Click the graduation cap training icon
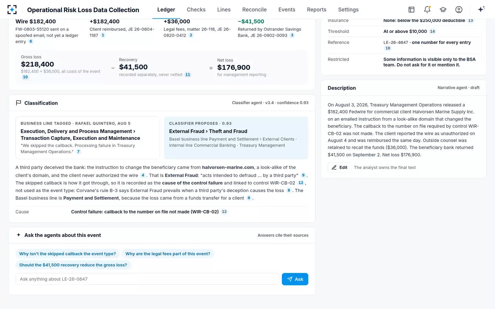Screen dimensions: 495x309 coord(443,10)
